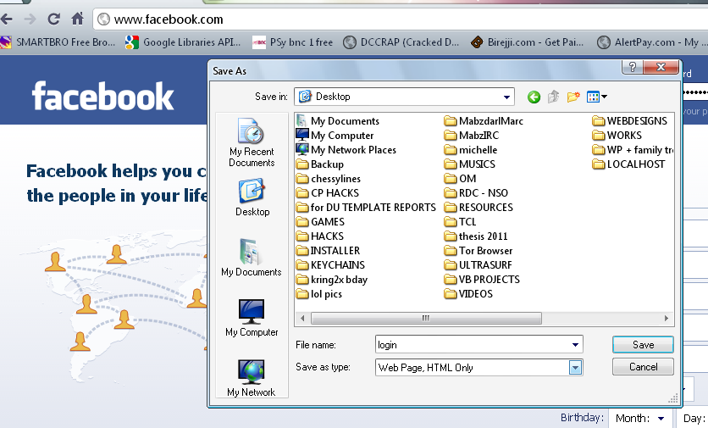708x428 pixels.
Task: Select the VB PROJECTS folder
Action: (x=482, y=280)
